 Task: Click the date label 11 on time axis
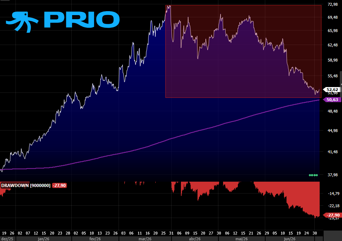(139, 233)
